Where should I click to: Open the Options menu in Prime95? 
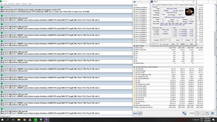coord(18,4)
